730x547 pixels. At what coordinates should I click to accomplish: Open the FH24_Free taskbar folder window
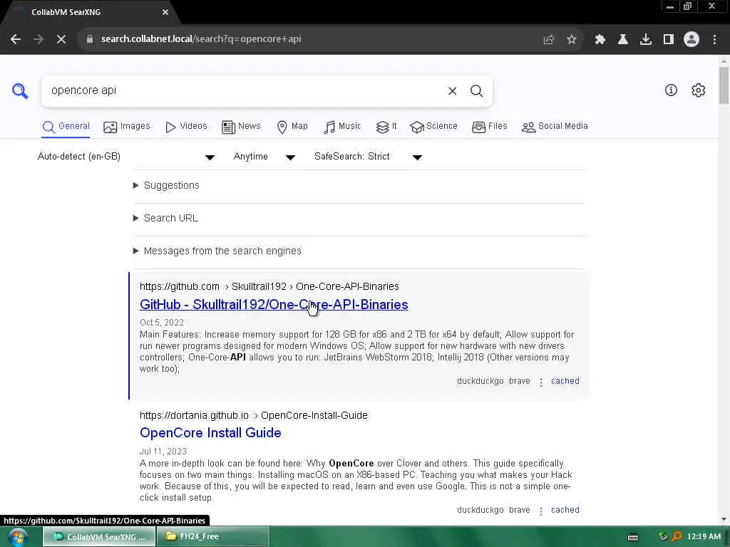pyautogui.click(x=212, y=537)
